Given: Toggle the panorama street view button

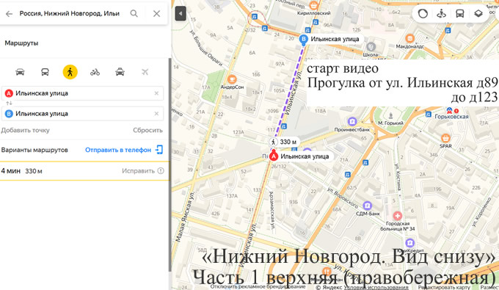Looking at the screenshot, I should coord(442,14).
